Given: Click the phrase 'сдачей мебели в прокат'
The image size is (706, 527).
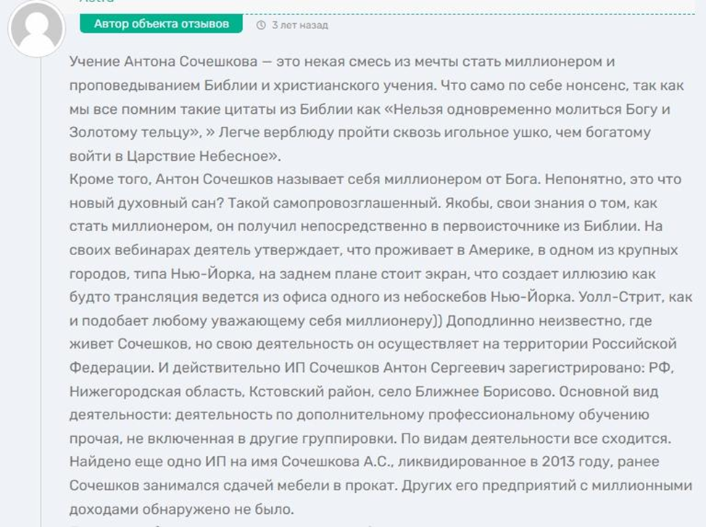Looking at the screenshot, I should (307, 486).
